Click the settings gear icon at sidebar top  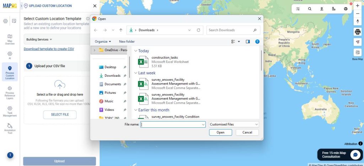click(5, 21)
